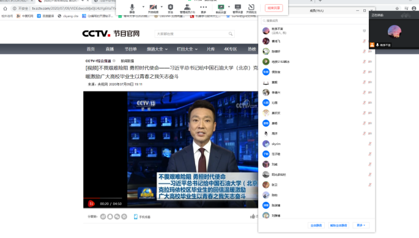Expand camera options arrow
Image resolution: width=419 pixels, height=238 pixels.
[x=161, y=7]
